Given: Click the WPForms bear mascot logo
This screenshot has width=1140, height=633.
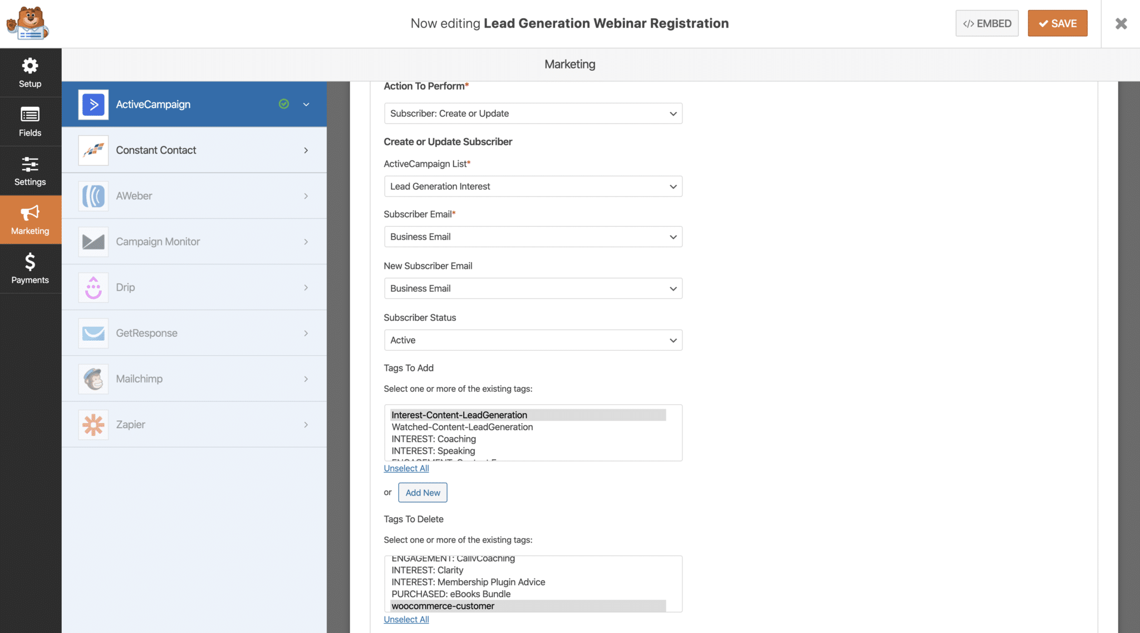Looking at the screenshot, I should pyautogui.click(x=28, y=23).
